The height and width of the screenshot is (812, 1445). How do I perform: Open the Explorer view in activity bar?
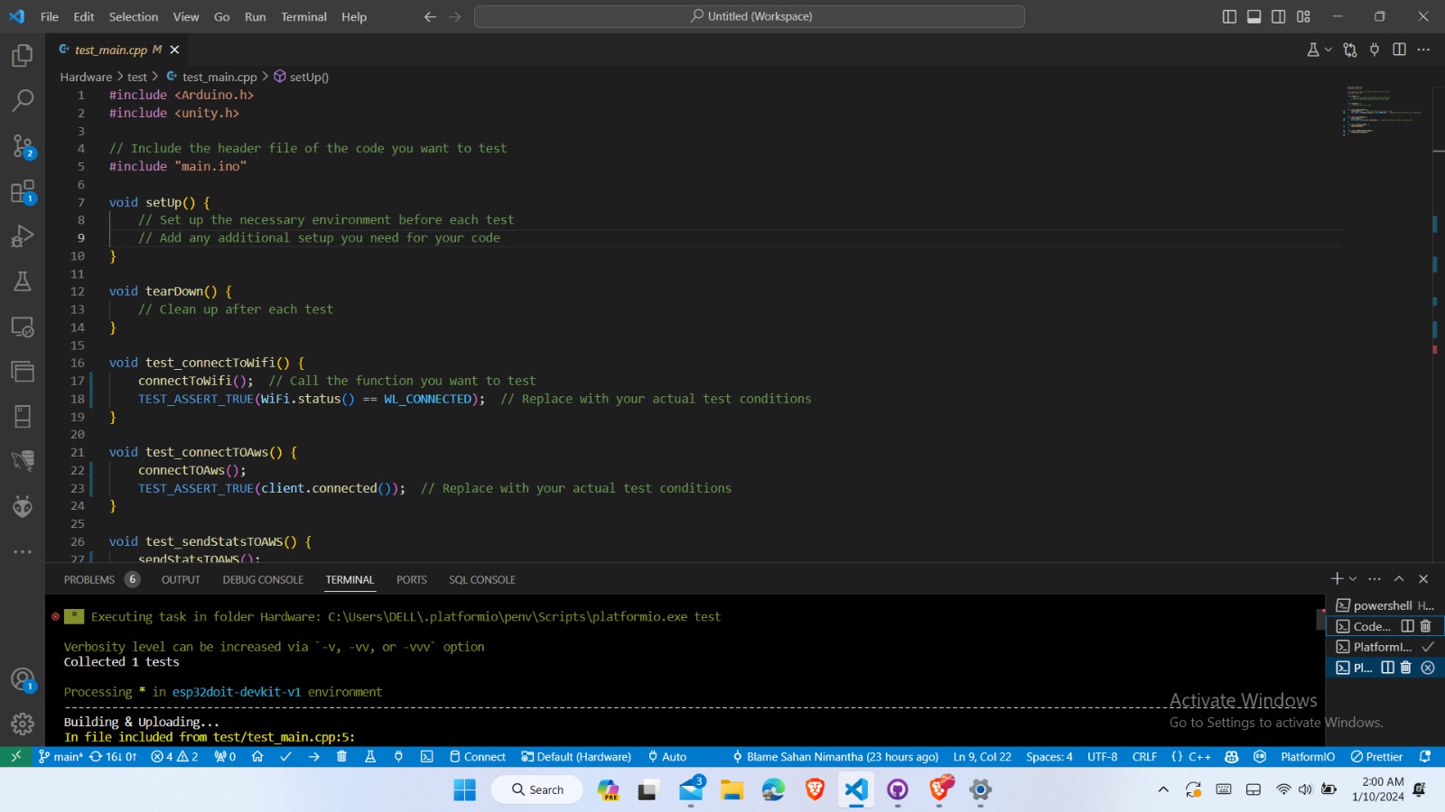tap(23, 56)
